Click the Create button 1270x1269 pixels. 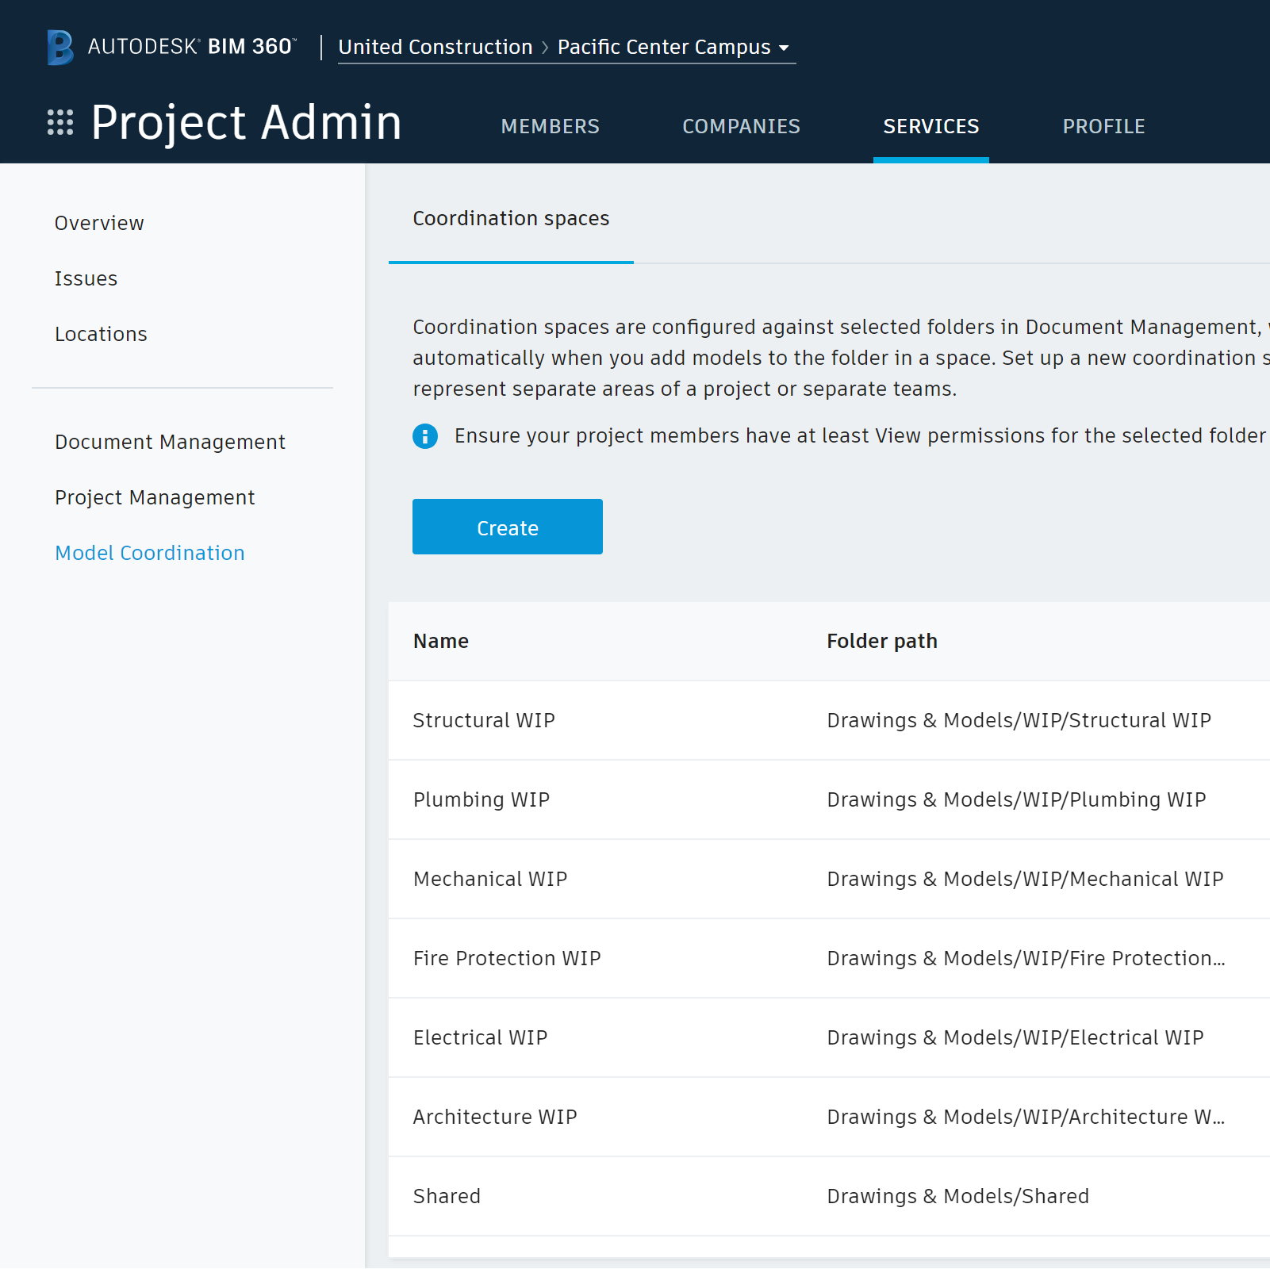pos(507,527)
